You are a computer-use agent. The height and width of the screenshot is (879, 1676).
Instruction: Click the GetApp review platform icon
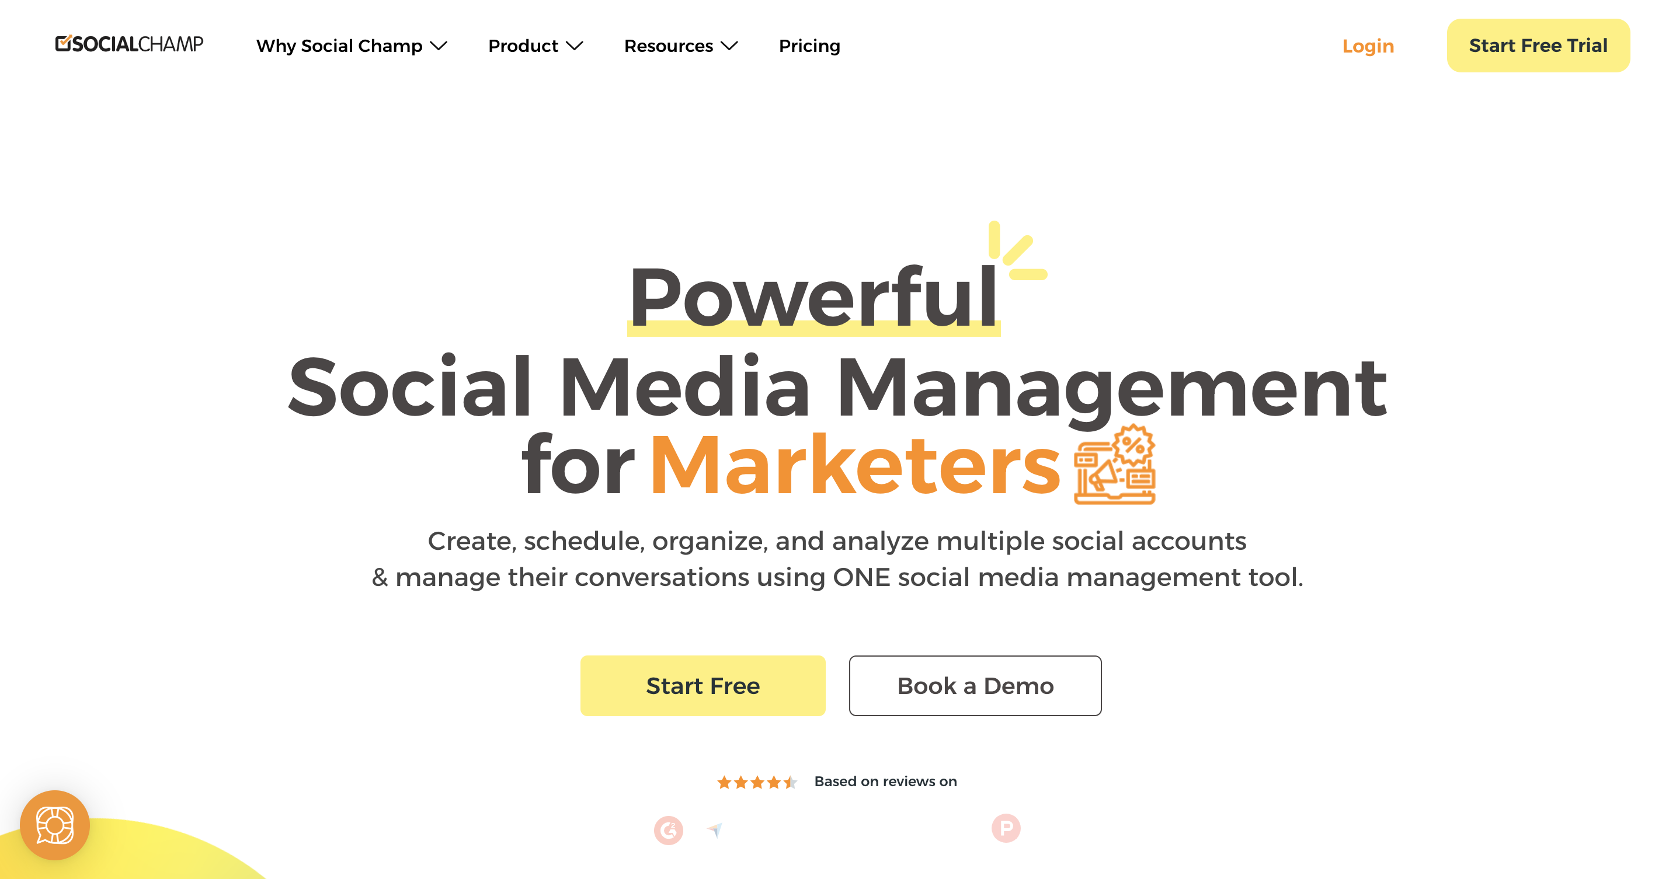715,829
